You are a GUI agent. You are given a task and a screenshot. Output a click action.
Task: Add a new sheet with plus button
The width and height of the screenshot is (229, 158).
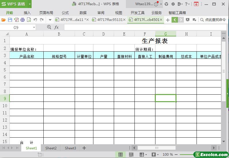click(84, 148)
